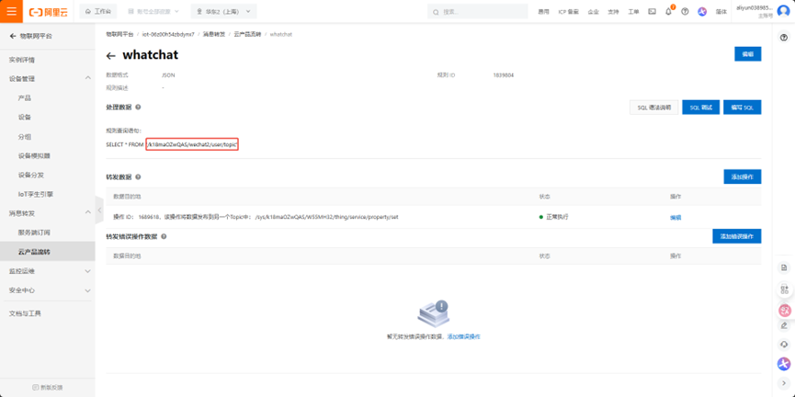Click the iot-06z00h54zbdymx7 breadcrumb
This screenshot has height=397, width=795.
click(168, 35)
